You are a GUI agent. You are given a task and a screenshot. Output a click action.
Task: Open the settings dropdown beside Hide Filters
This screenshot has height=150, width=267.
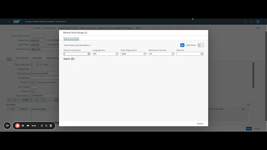pos(201,45)
